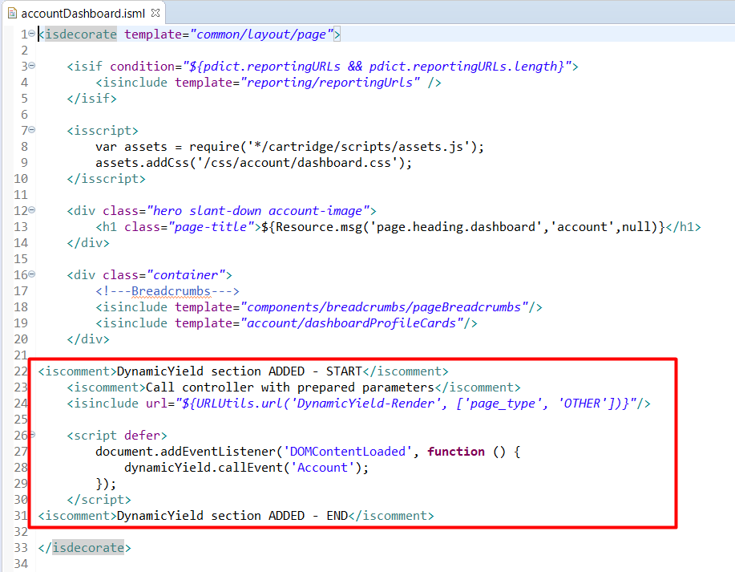Image resolution: width=735 pixels, height=572 pixels.
Task: Click the require assets.js line
Action: tap(289, 147)
